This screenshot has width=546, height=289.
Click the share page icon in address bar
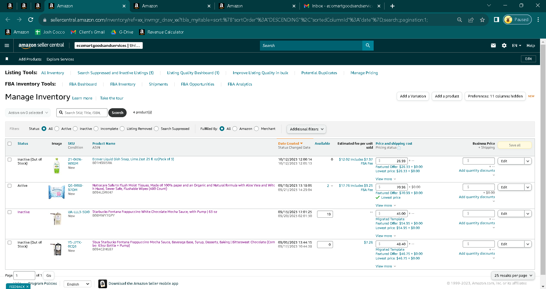[x=471, y=20]
